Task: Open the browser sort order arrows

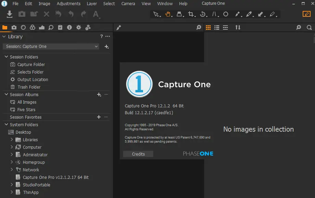Action: tap(238, 27)
